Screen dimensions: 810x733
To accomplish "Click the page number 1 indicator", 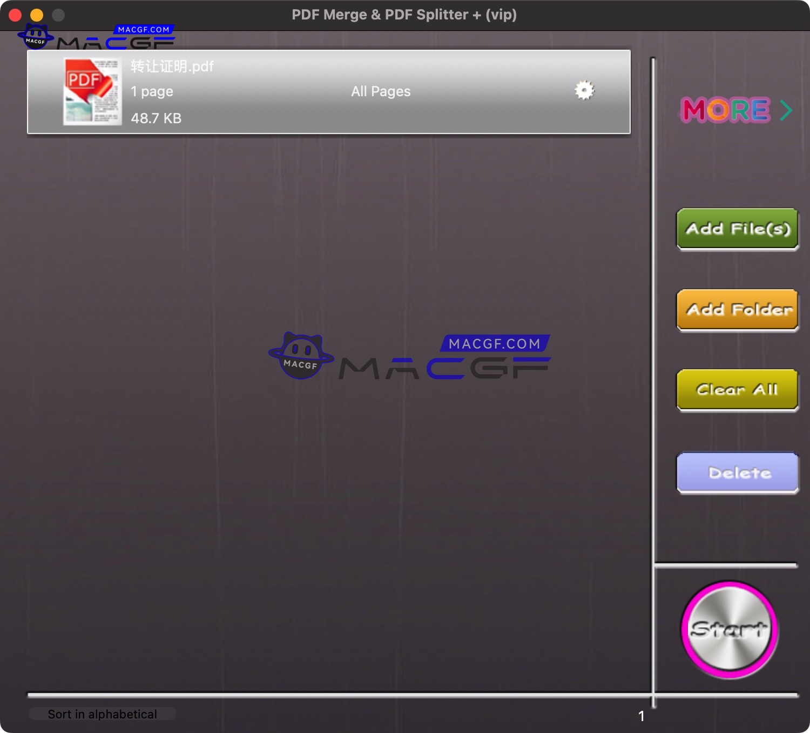I will (x=642, y=716).
